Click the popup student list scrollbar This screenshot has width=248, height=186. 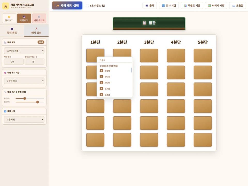[131, 70]
